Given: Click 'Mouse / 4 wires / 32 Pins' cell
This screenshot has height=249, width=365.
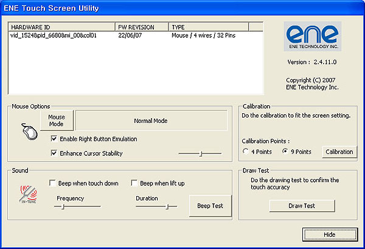Looking at the screenshot, I should tap(203, 35).
